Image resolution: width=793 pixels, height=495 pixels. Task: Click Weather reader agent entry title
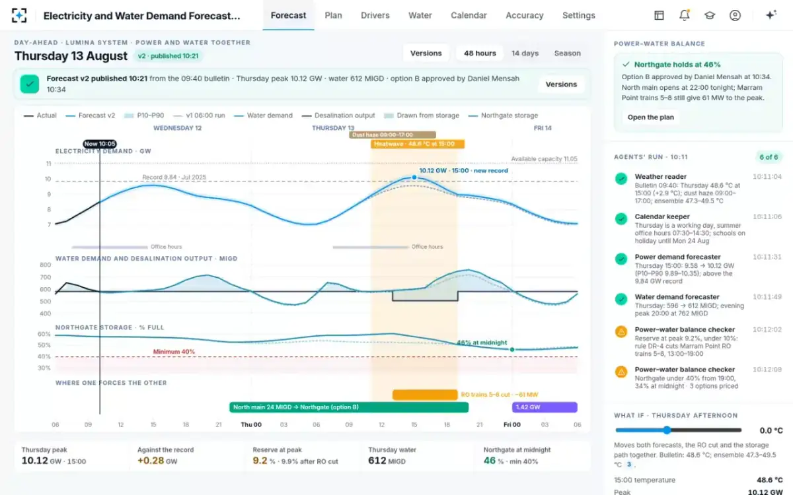click(661, 177)
